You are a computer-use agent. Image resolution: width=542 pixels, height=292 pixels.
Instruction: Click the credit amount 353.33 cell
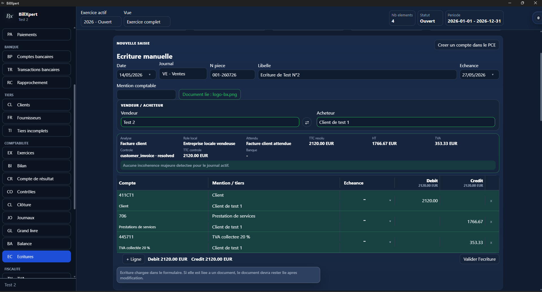[x=463, y=242]
